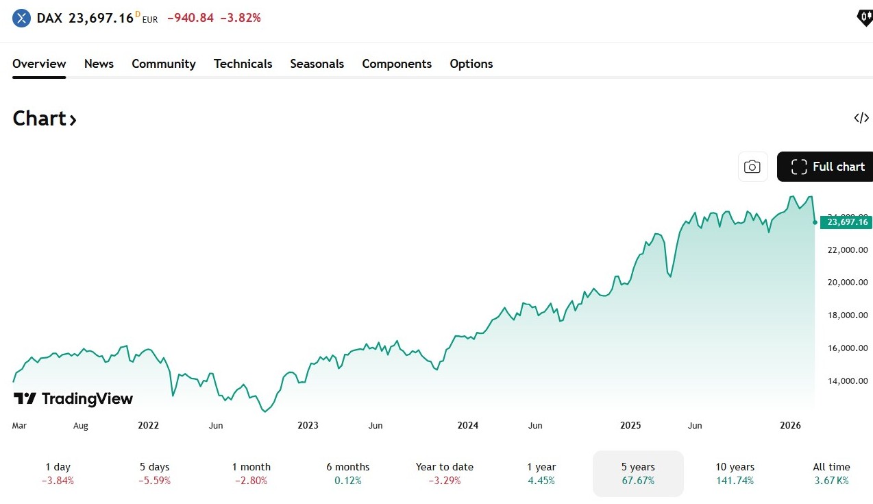Click the tag icon at top right

(x=865, y=19)
